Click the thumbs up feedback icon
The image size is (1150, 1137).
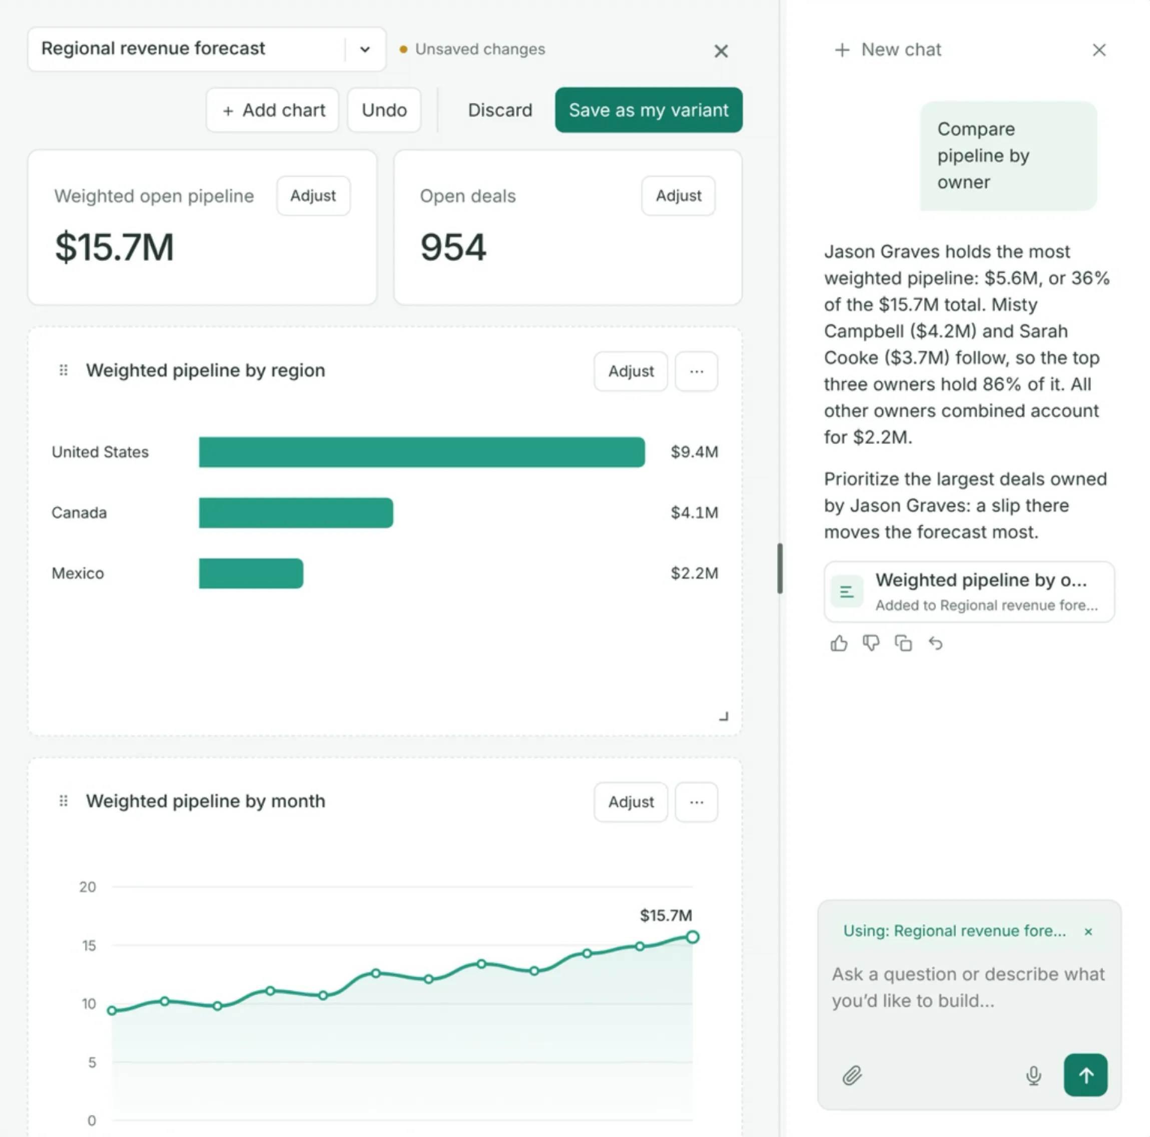[x=839, y=643]
